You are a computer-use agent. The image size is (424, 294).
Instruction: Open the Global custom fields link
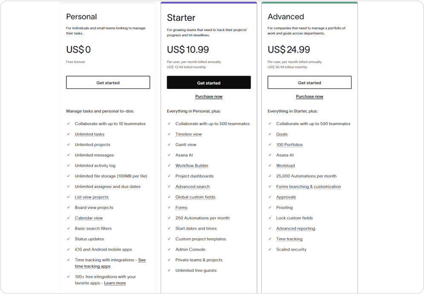tap(195, 197)
